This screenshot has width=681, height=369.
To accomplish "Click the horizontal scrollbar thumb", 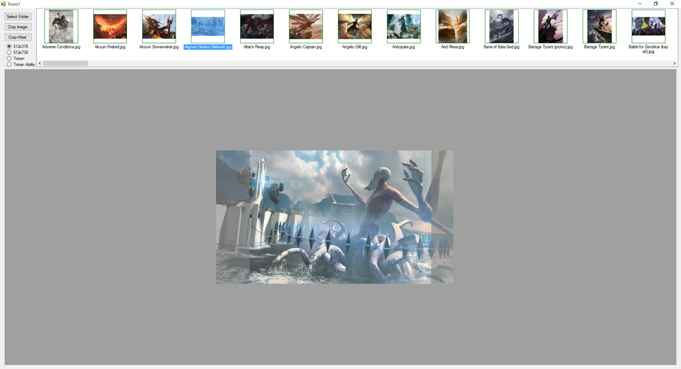I will (x=65, y=63).
